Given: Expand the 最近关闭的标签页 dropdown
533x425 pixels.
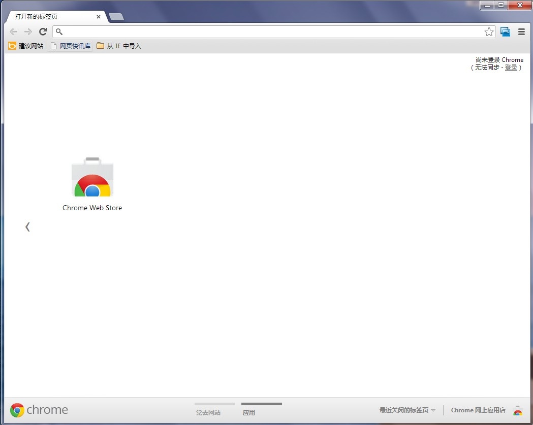Looking at the screenshot, I should 407,410.
